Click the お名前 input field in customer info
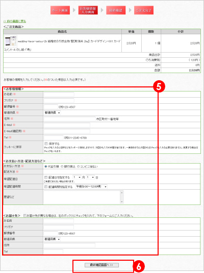204x273 pixels. (x=59, y=95)
